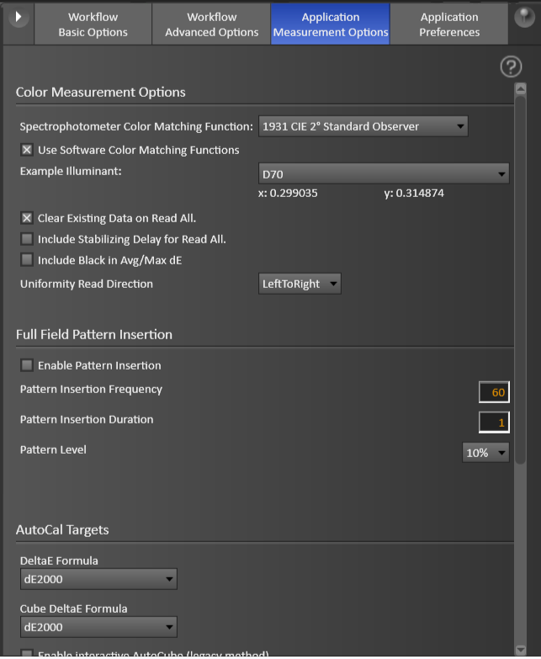Toggle Clear Existing Data on Read All
This screenshot has width=541, height=659.
(27, 218)
